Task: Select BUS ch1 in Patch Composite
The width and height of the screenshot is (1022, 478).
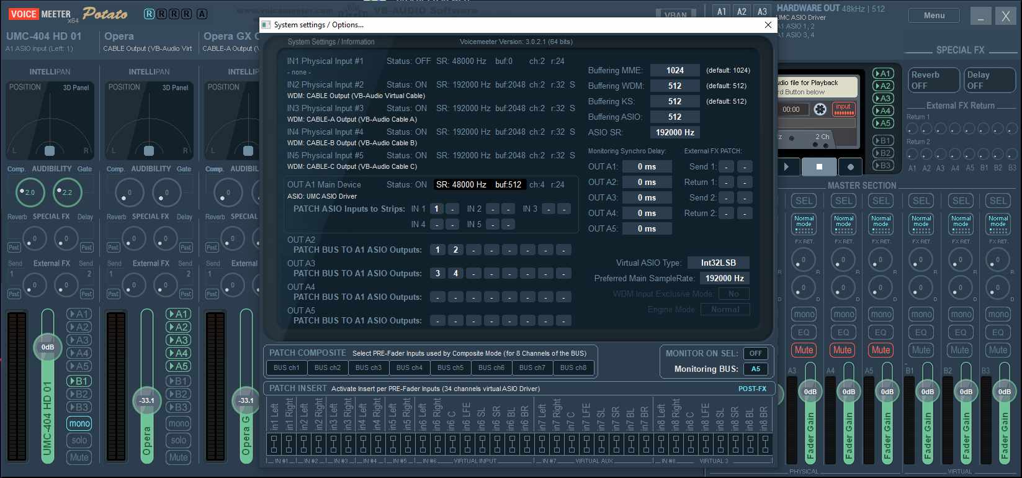Action: [286, 368]
